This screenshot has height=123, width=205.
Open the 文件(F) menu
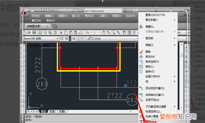[36, 16]
